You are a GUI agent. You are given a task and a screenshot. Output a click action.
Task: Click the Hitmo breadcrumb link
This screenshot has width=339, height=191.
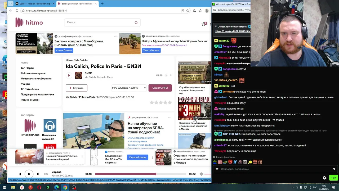[x=69, y=60]
